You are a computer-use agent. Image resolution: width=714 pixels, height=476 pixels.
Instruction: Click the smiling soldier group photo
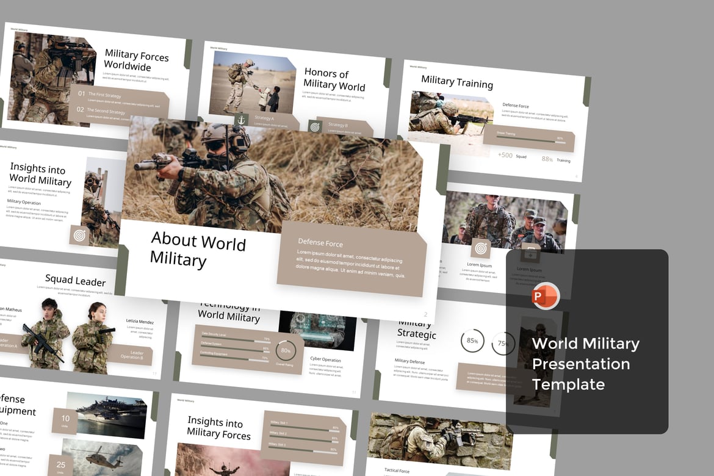505,222
